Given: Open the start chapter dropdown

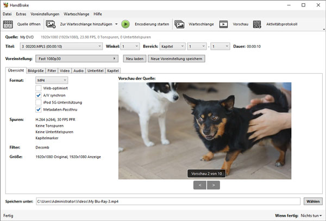Looking at the screenshot, I should click(x=197, y=46).
